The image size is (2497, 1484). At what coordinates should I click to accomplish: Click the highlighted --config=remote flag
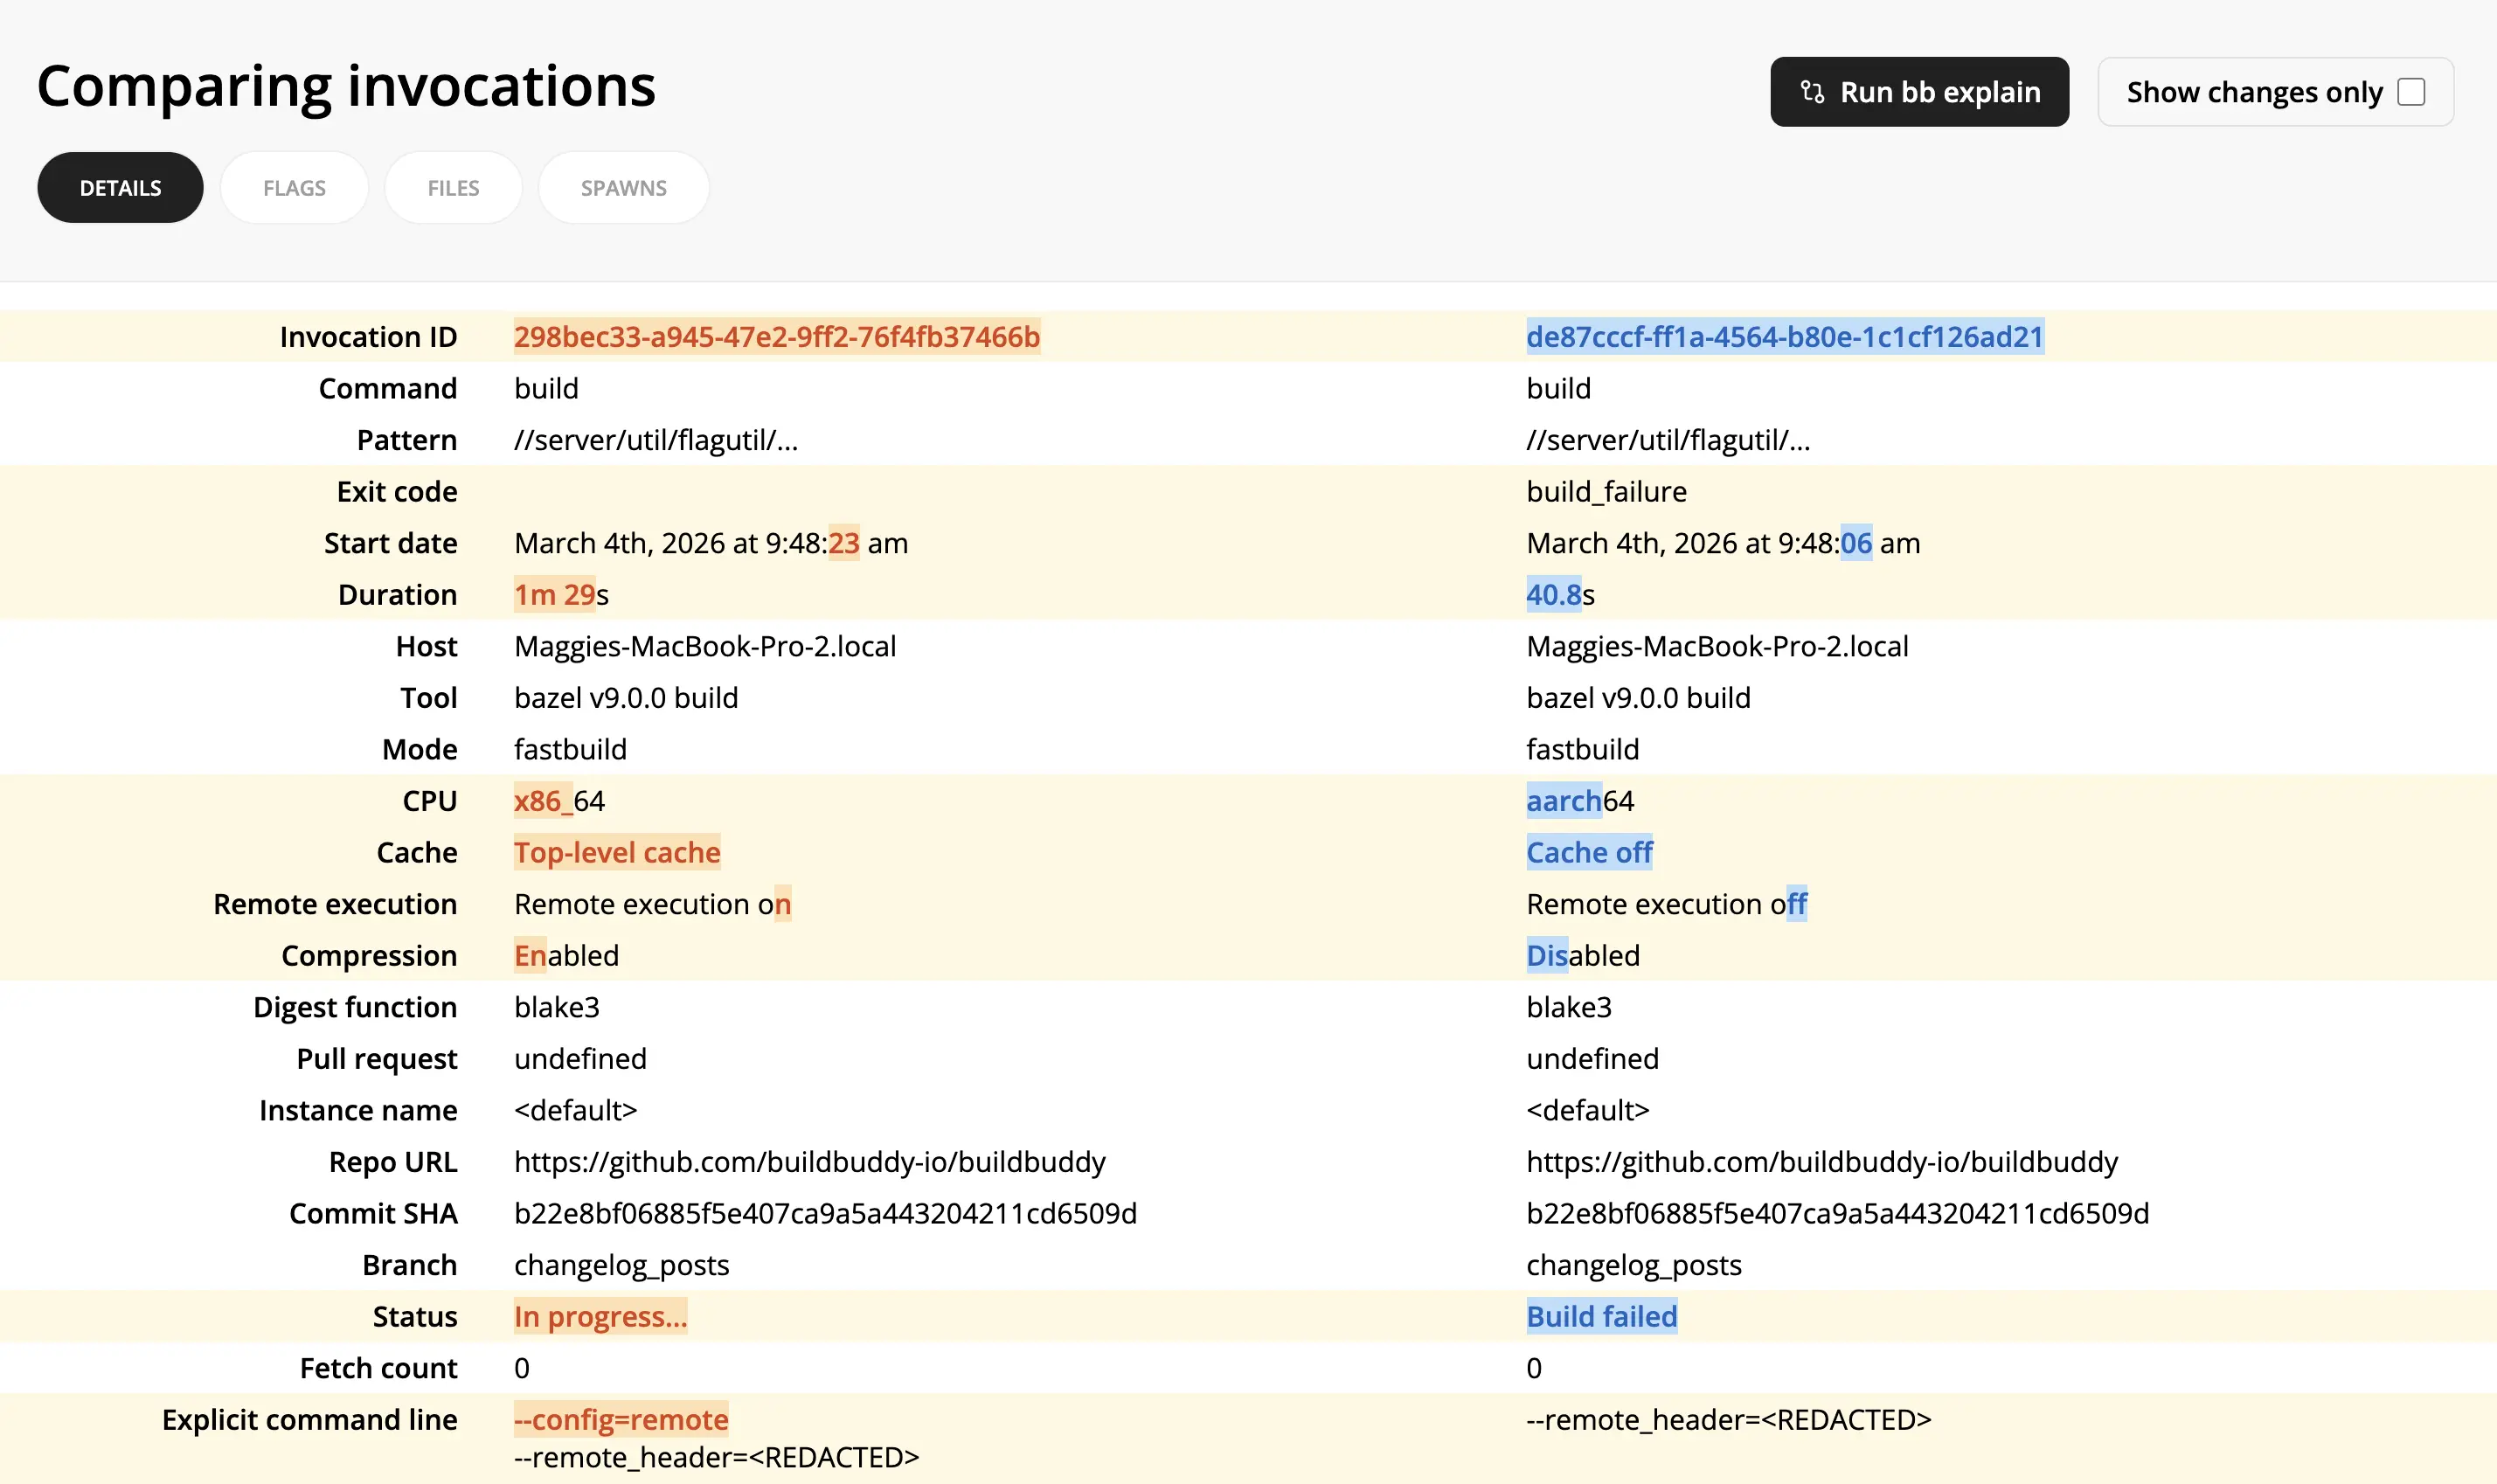(621, 1420)
